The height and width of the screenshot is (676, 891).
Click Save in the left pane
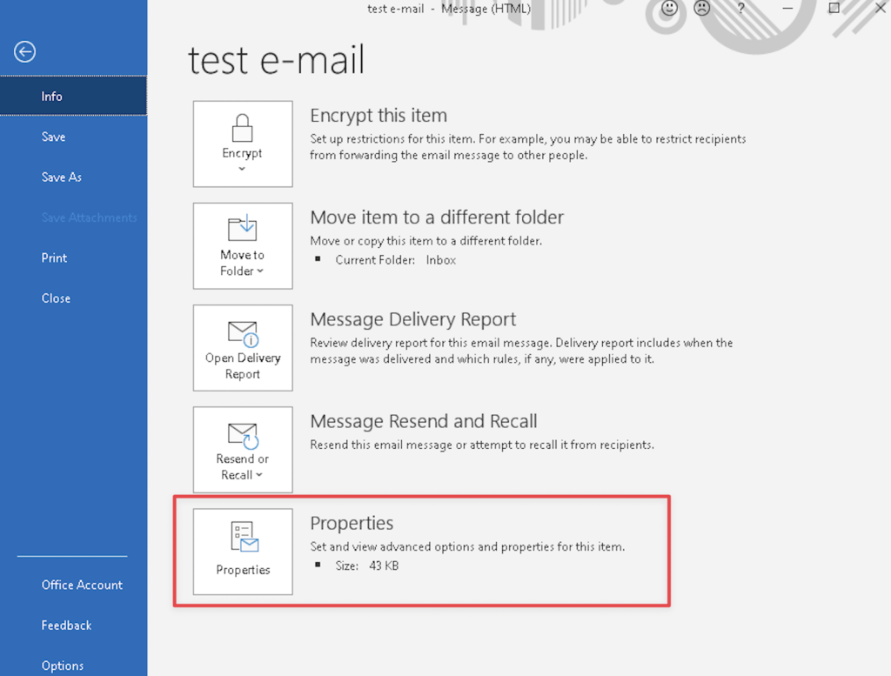pos(53,137)
